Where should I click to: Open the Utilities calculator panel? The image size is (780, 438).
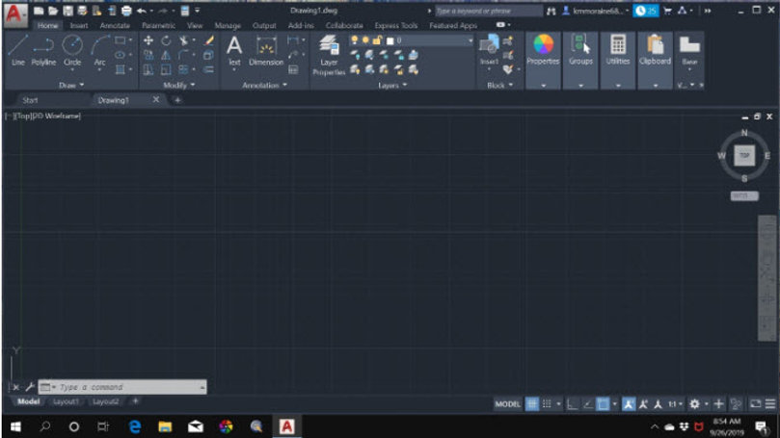[618, 51]
